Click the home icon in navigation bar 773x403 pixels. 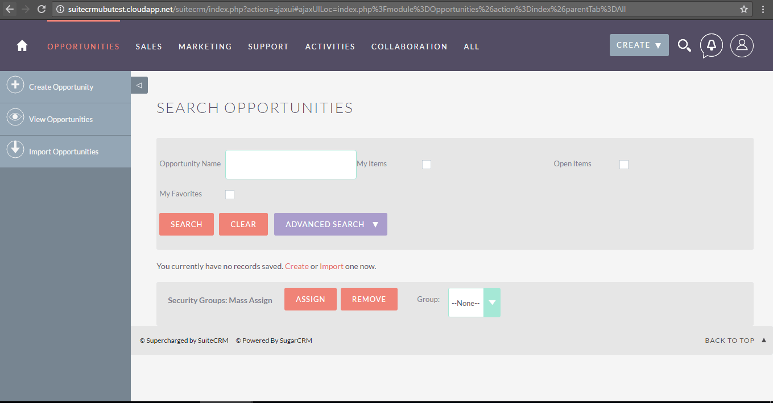point(22,46)
